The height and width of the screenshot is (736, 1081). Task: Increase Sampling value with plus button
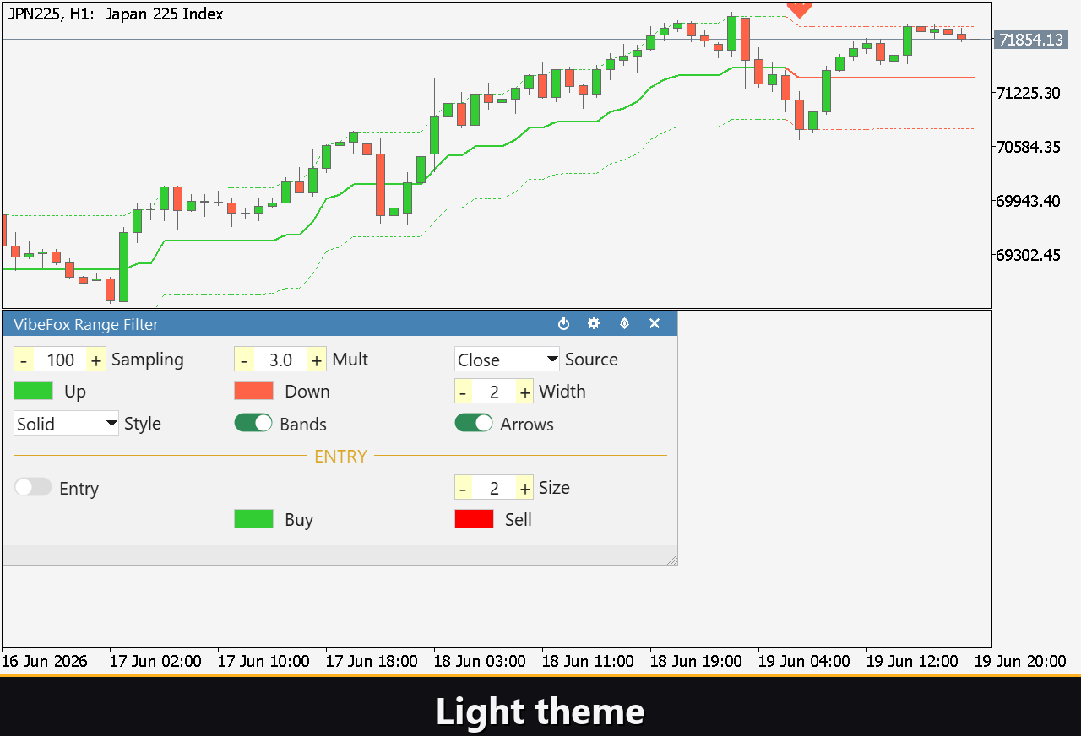coord(96,360)
